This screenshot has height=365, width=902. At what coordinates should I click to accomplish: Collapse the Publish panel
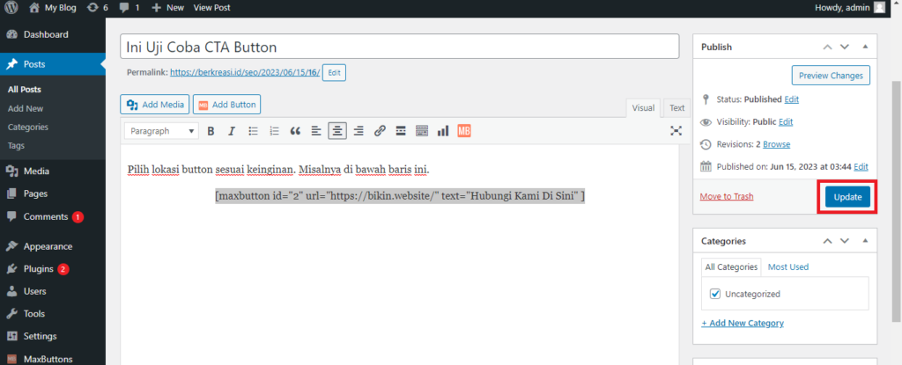[x=865, y=47]
